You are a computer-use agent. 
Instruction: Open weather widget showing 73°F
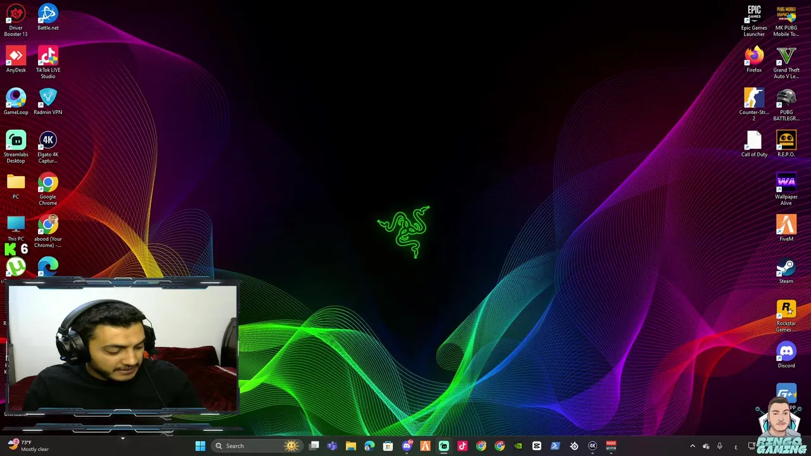[x=29, y=446]
